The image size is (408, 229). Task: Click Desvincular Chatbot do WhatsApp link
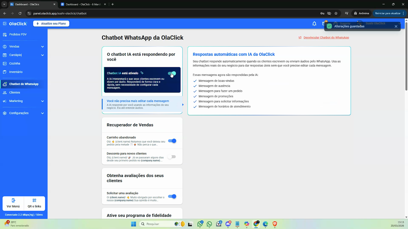[x=326, y=38]
